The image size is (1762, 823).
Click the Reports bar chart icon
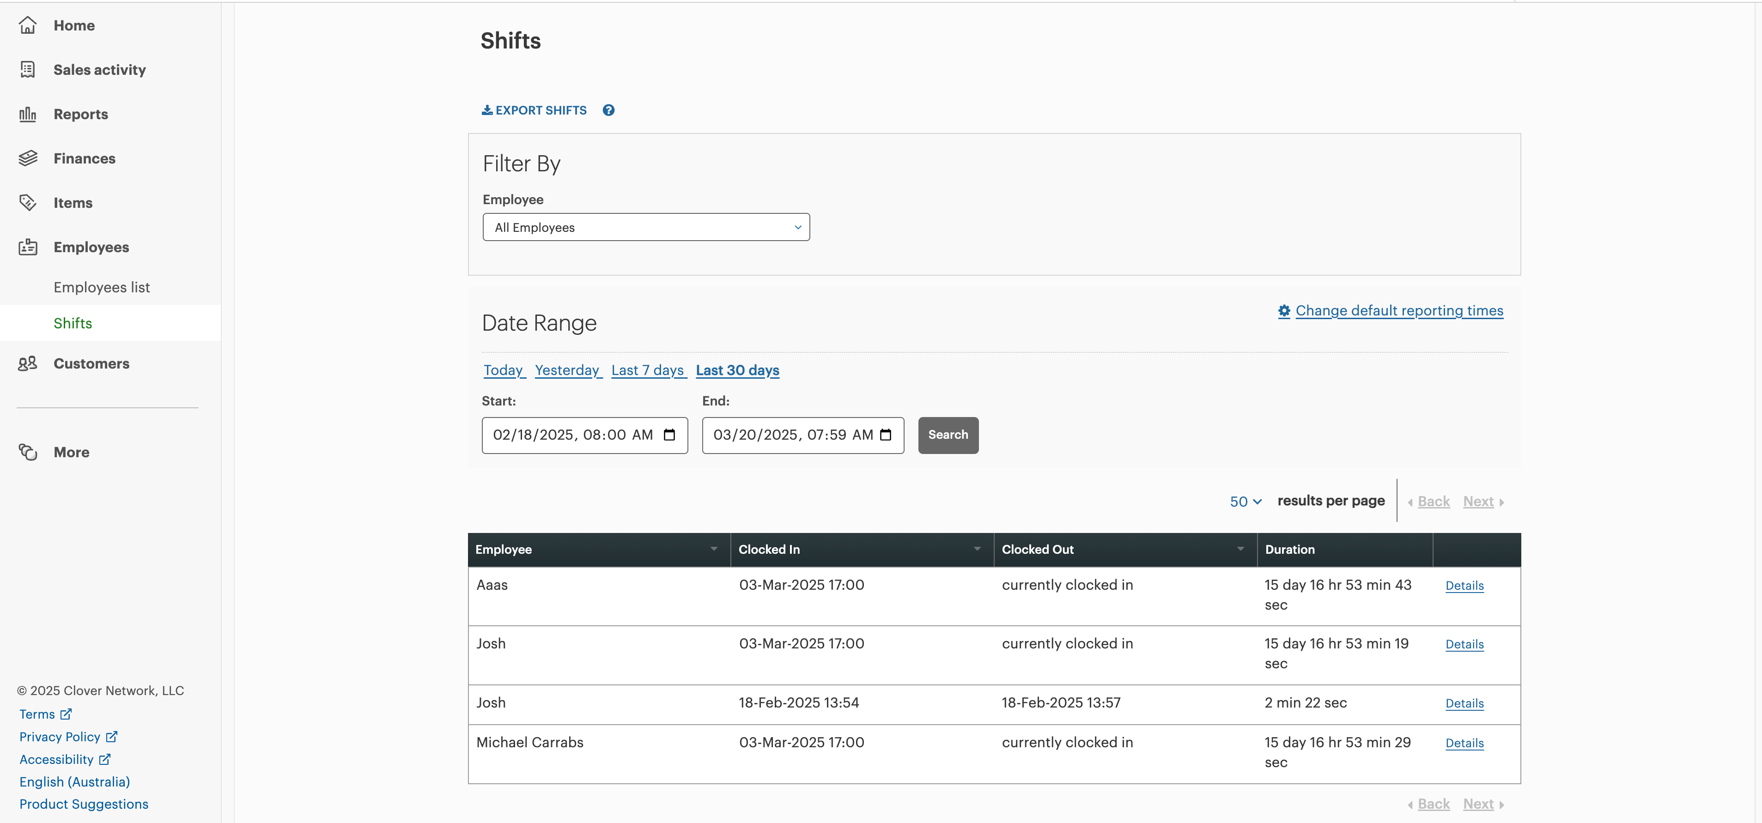tap(27, 114)
